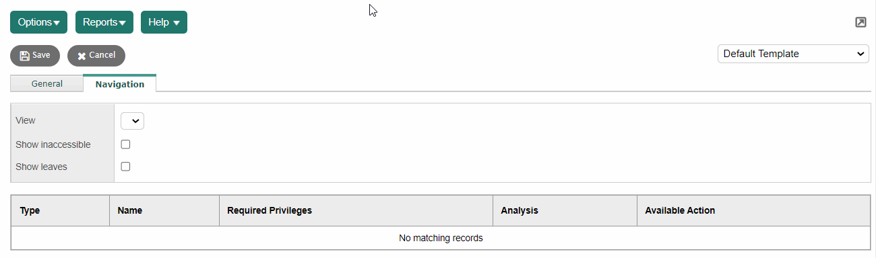Open the Default Template dropdown

point(793,54)
